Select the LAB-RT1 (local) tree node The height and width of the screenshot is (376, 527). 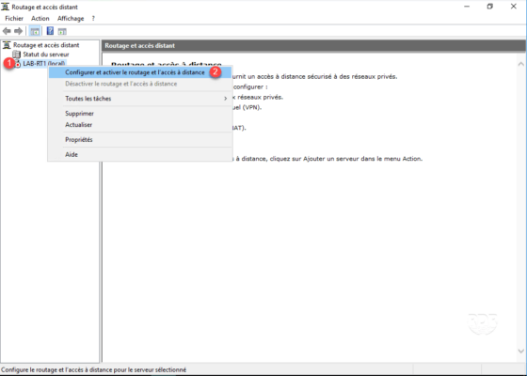tap(44, 64)
